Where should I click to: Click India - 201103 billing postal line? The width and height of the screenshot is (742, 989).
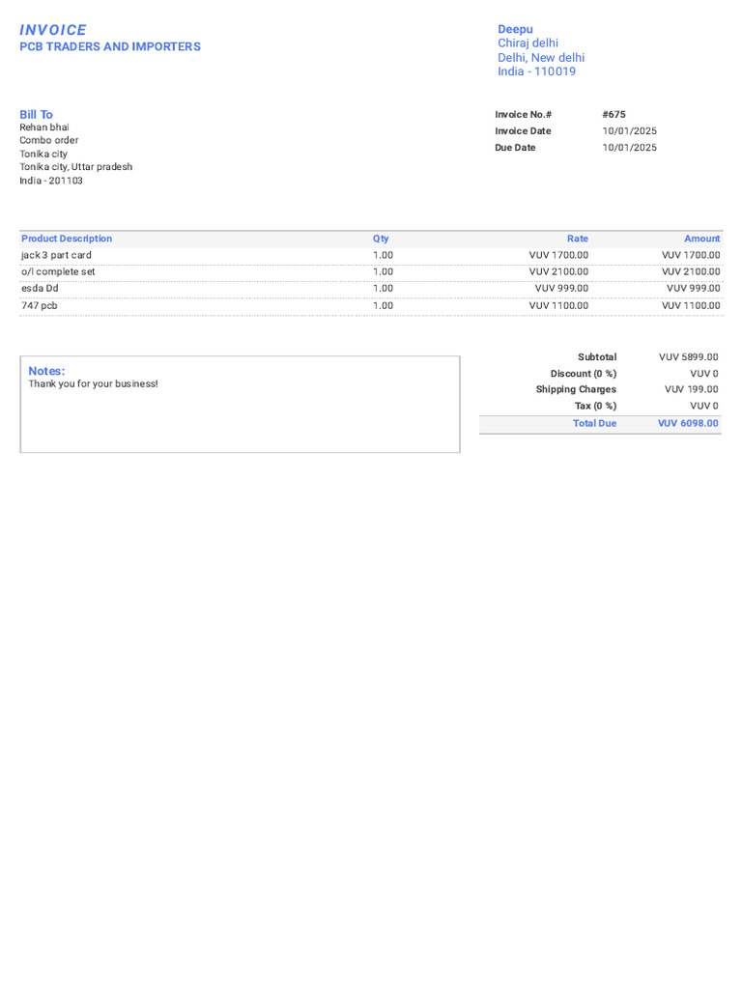(50, 181)
